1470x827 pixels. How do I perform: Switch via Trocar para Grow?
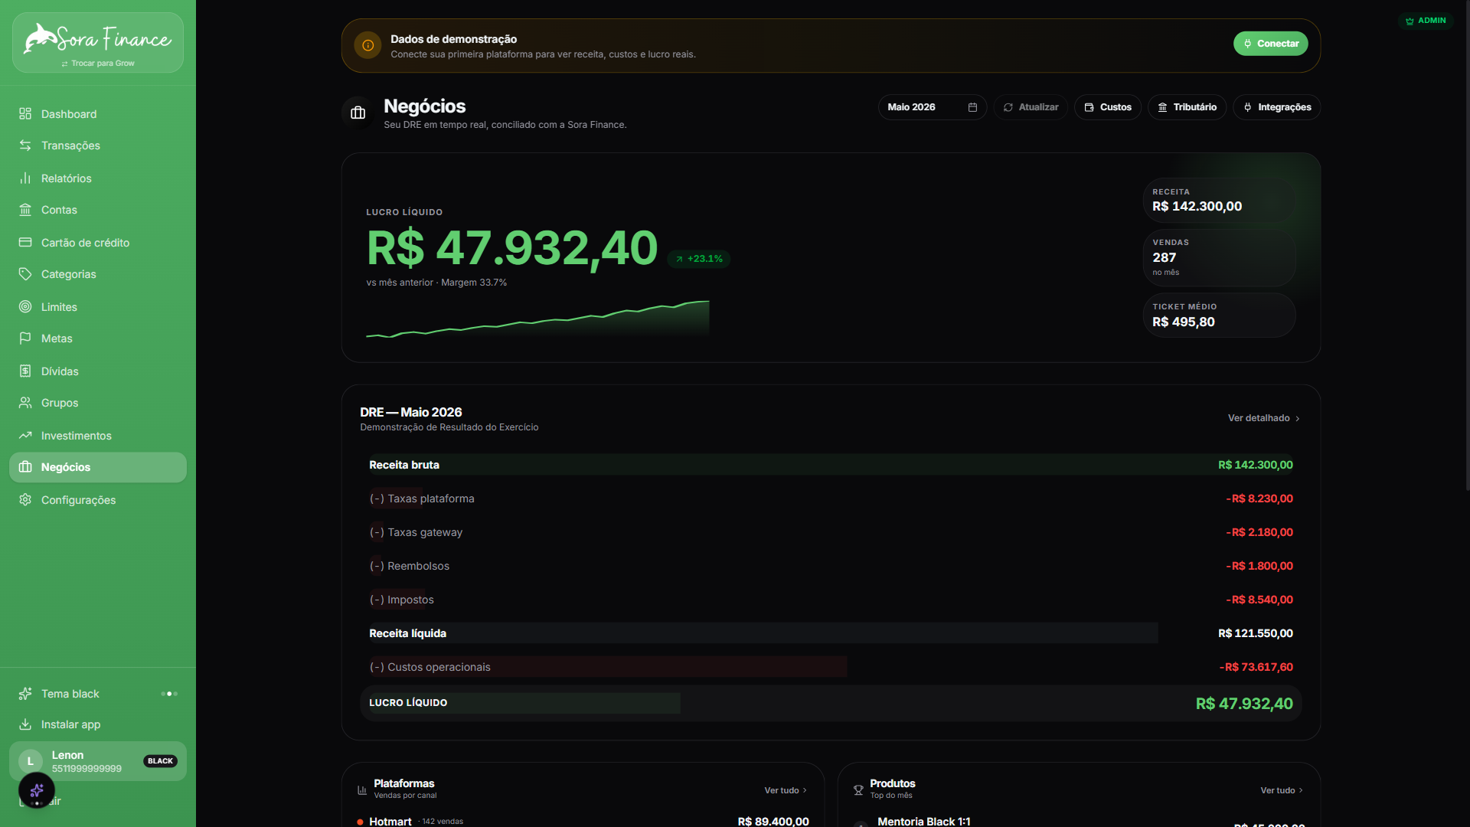tap(98, 64)
